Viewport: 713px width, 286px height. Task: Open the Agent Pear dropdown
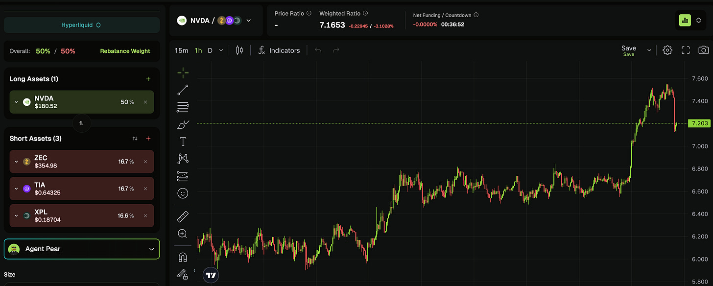82,249
